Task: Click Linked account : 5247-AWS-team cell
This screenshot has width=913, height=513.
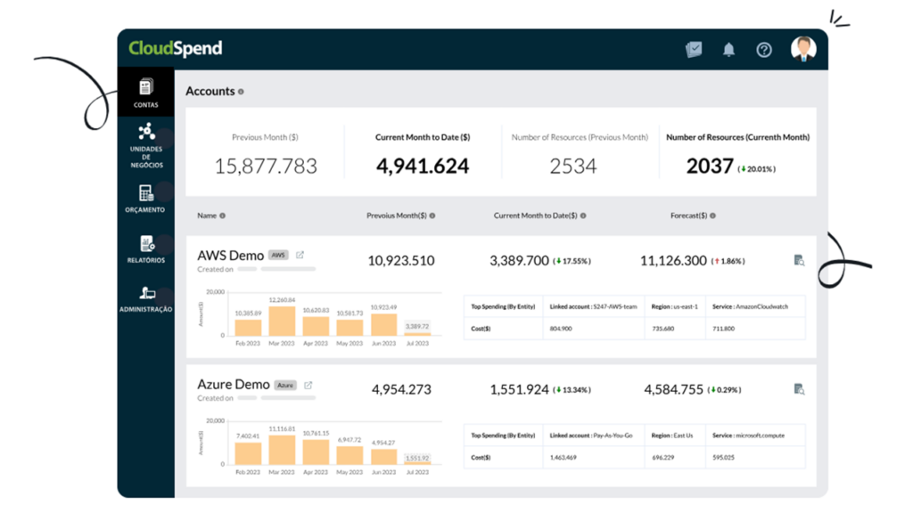Action: pos(593,306)
